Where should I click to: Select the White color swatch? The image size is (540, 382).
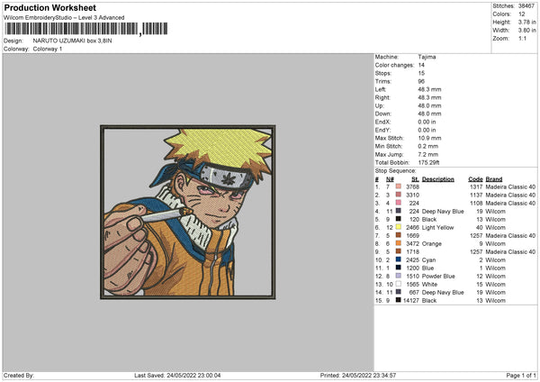pyautogui.click(x=399, y=284)
